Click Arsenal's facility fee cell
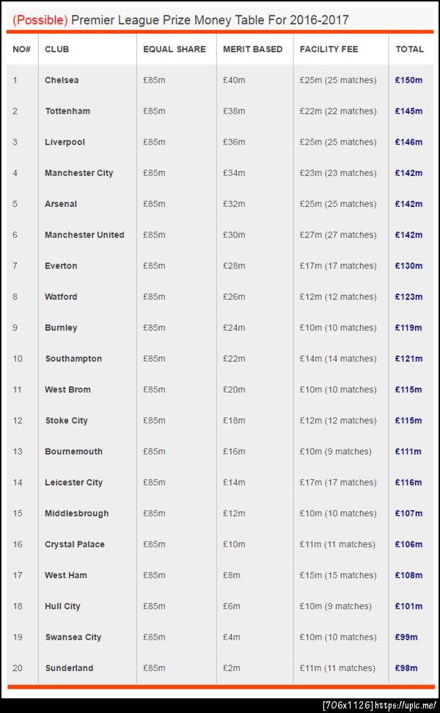The height and width of the screenshot is (713, 440). tap(337, 204)
